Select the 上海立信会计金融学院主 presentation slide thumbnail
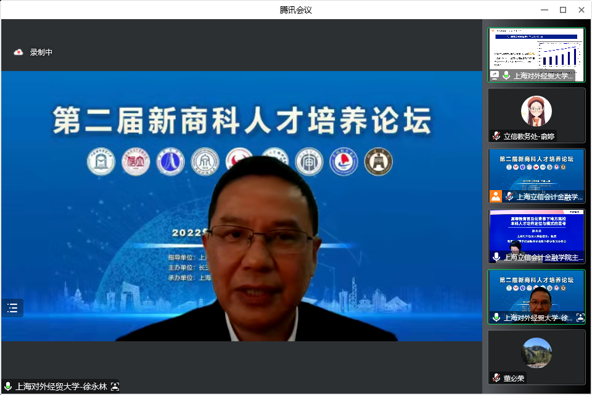Screen dimensions: 592x395 tap(536, 231)
